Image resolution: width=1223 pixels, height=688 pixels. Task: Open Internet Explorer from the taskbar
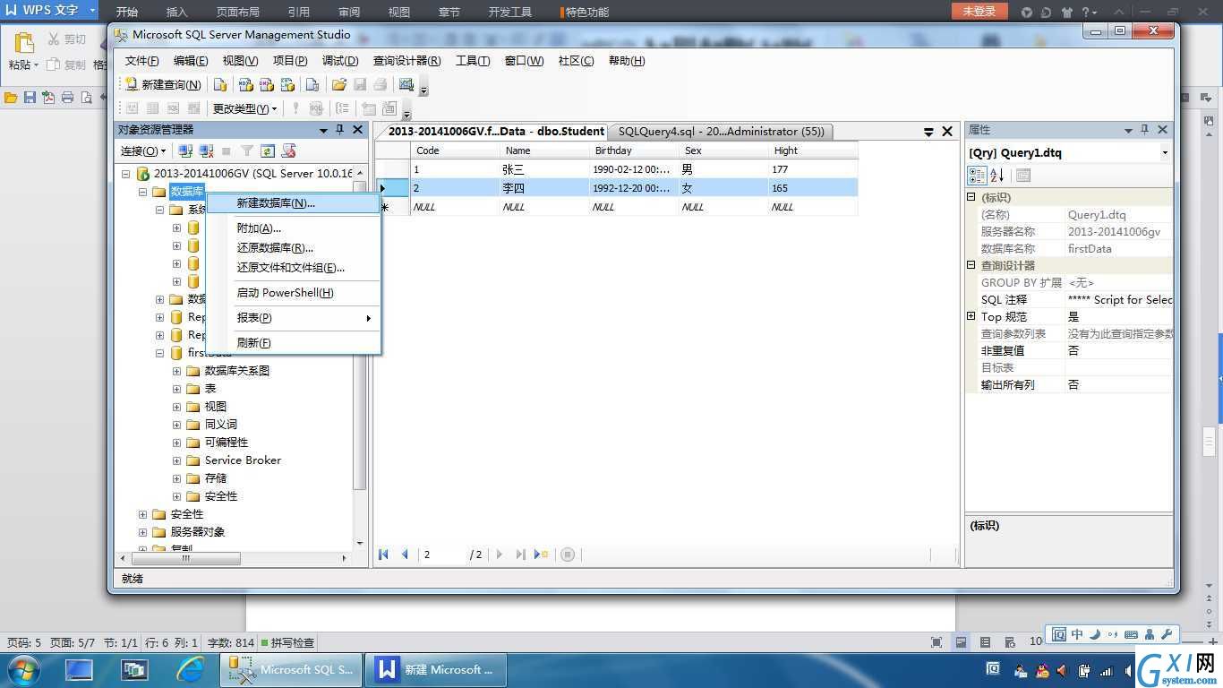point(190,669)
